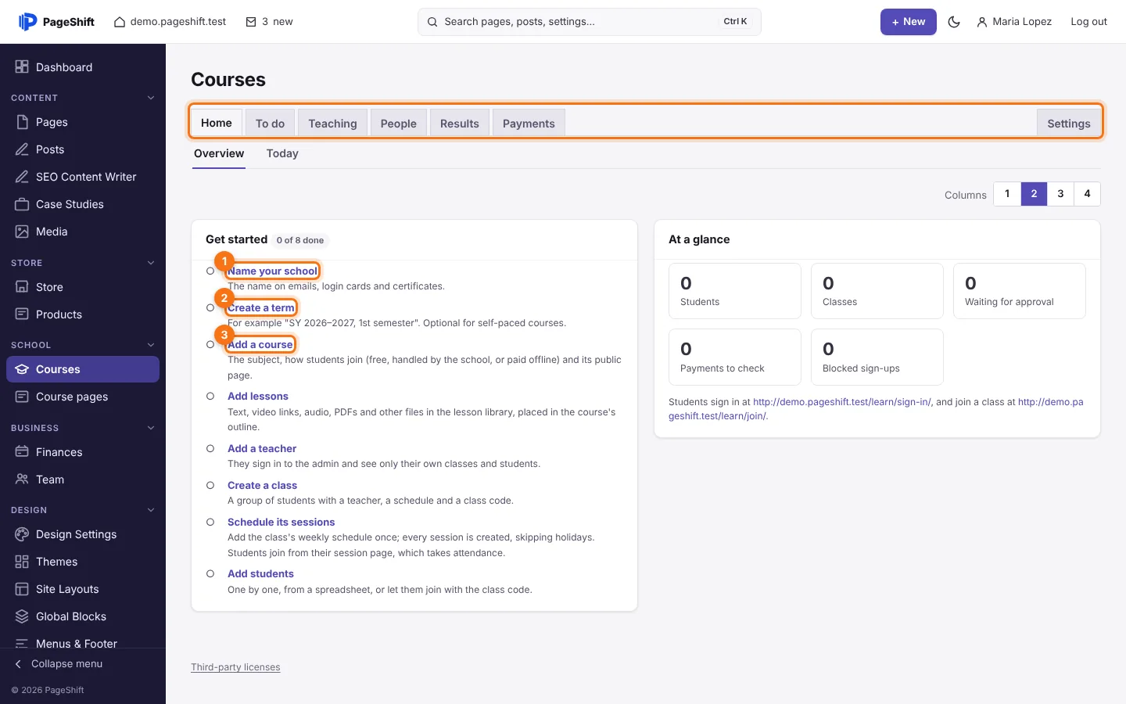The height and width of the screenshot is (704, 1126).
Task: Collapse the DESIGN sidebar section
Action: tap(151, 510)
